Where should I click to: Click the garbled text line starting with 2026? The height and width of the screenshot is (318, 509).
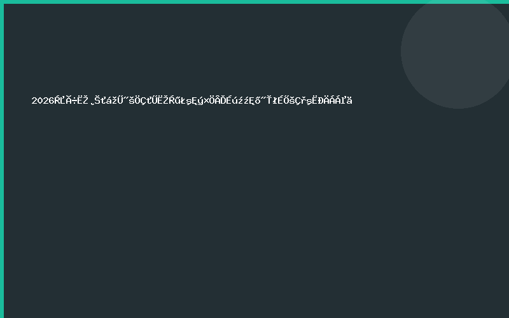click(x=192, y=100)
